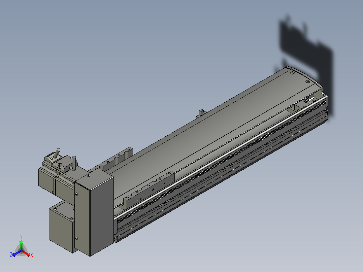Viewport: 363px width, 272px height.
Task: Click the red X axis arrow on triad
Action: (26, 253)
